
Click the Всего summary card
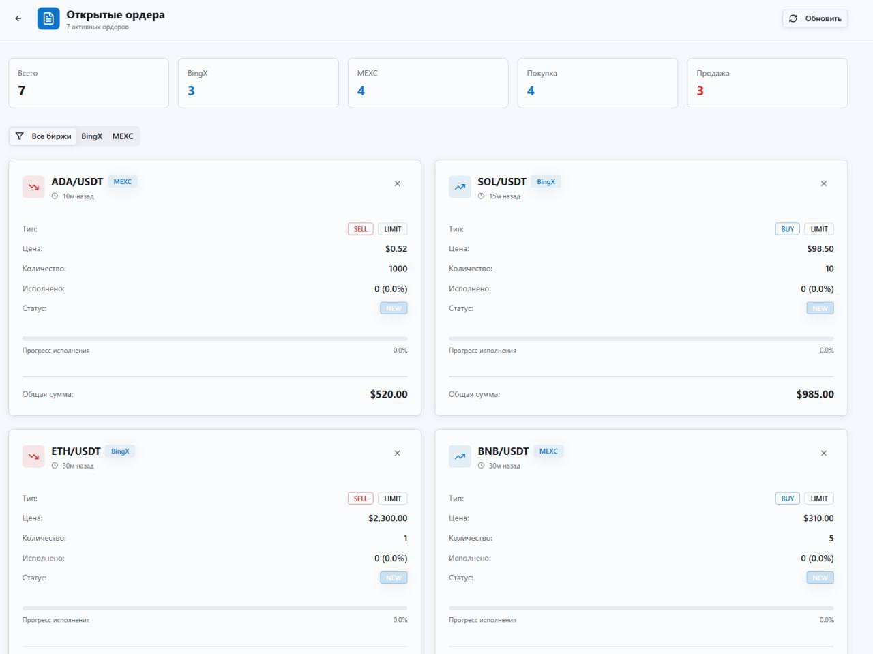pyautogui.click(x=89, y=83)
